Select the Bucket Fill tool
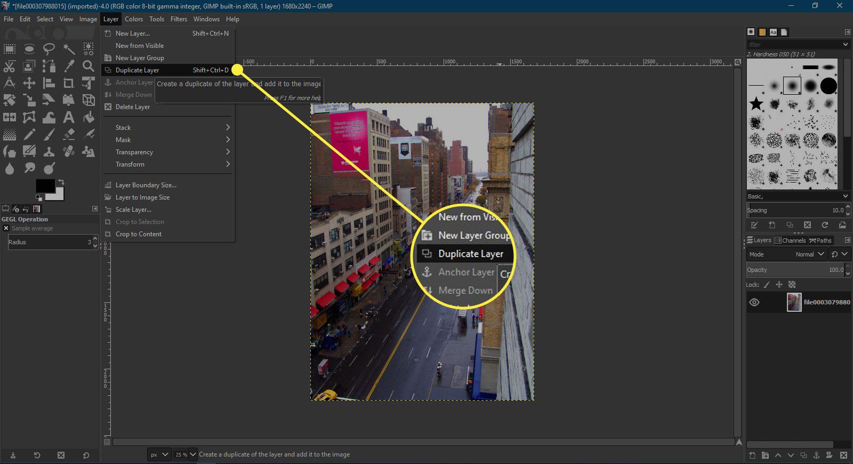 coord(88,117)
